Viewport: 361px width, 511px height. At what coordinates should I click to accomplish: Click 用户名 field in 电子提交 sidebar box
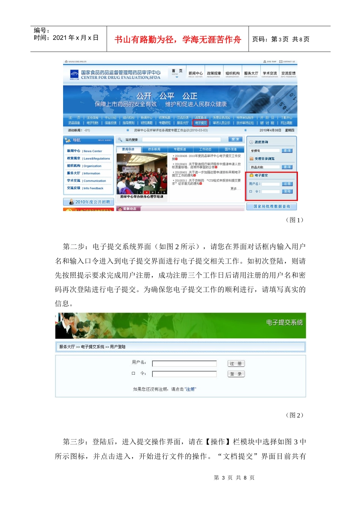coord(271,184)
